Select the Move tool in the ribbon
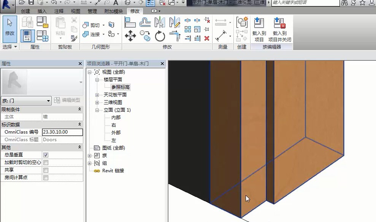The height and width of the screenshot is (222, 376). tap(130, 36)
